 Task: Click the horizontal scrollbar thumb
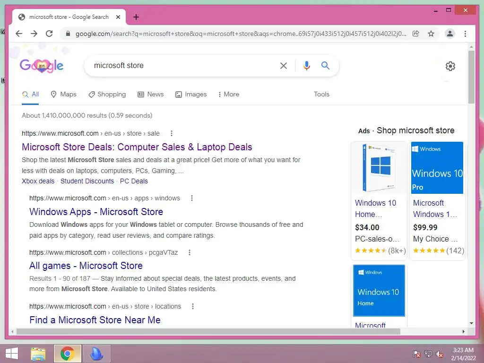pyautogui.click(x=208, y=331)
